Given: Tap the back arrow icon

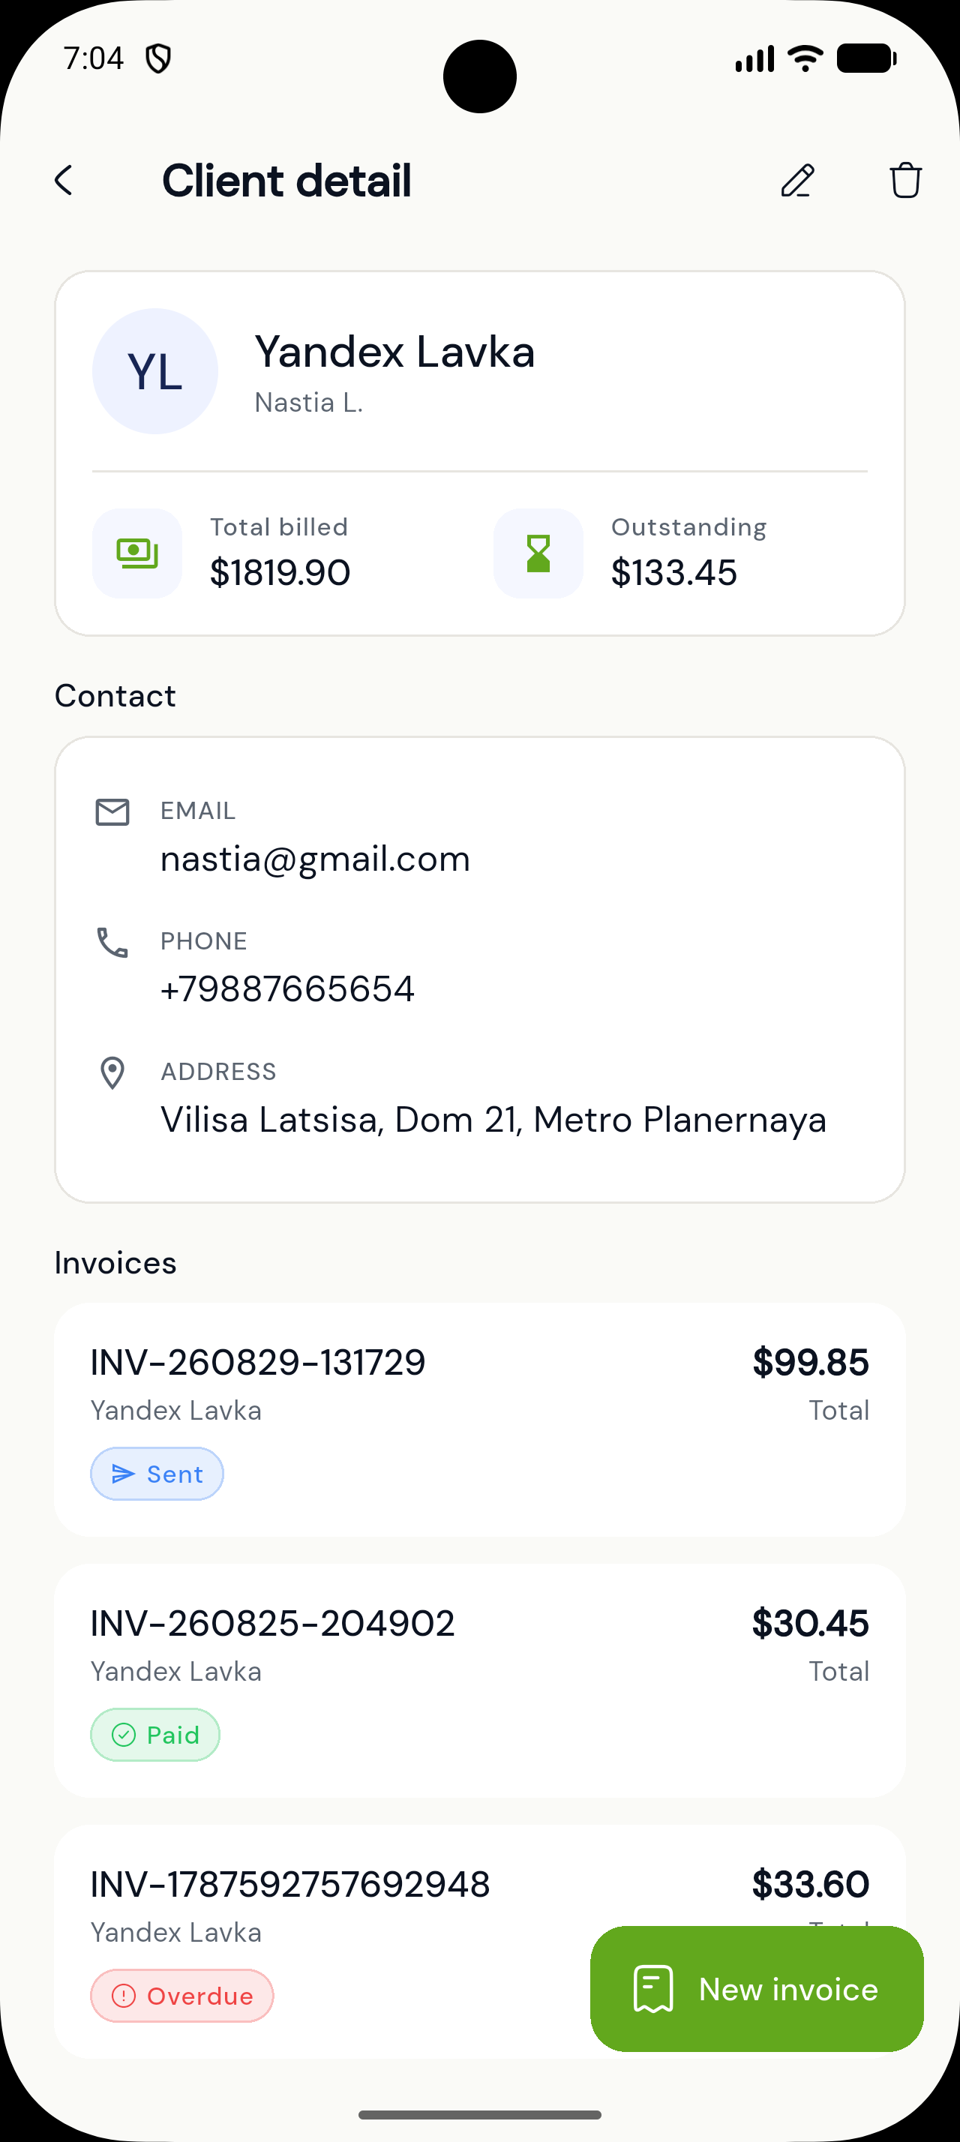Looking at the screenshot, I should 64,181.
